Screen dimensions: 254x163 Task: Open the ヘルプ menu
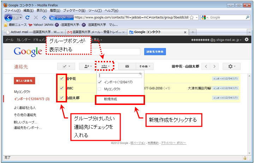tap(111, 11)
